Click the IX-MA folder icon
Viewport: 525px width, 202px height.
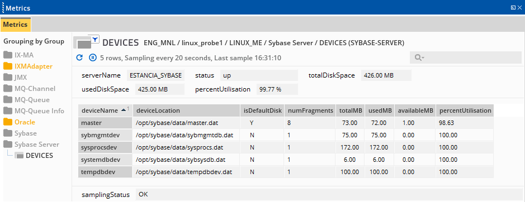[x=8, y=55]
